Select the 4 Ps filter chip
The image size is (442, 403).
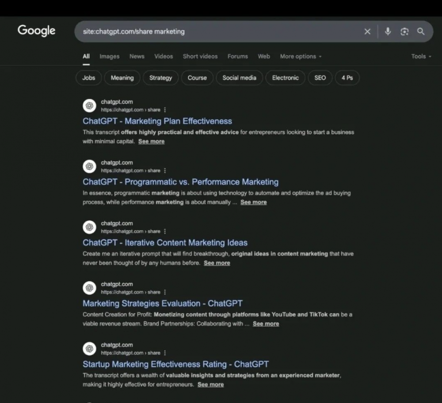pos(347,78)
